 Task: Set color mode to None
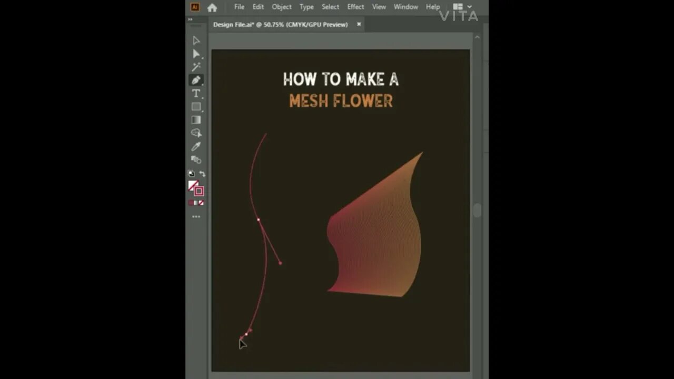click(201, 203)
